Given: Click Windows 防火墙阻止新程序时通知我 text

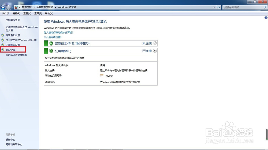Looking at the screenshot, I should pyautogui.click(x=120, y=82).
